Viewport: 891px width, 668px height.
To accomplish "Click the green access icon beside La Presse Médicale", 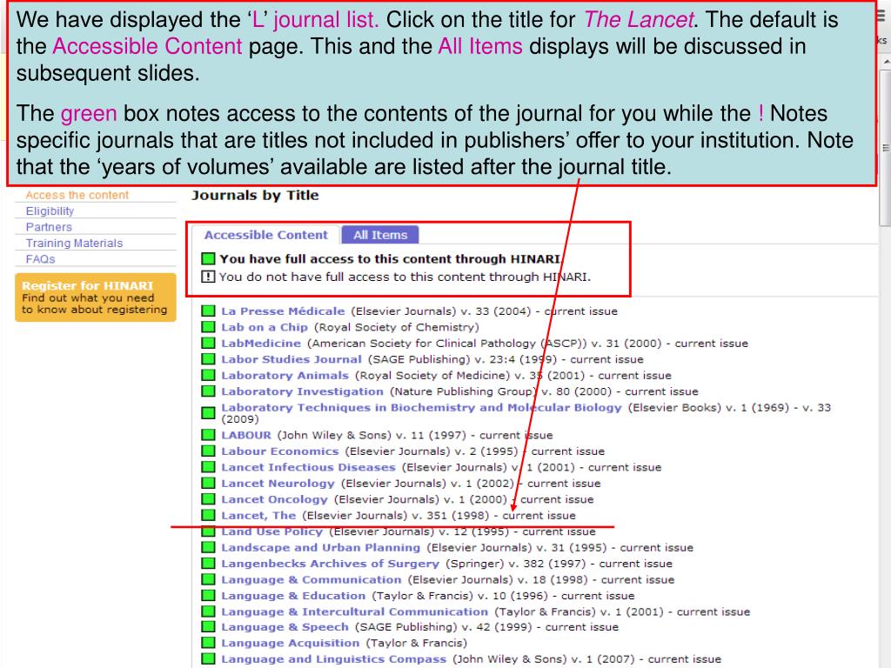I will (x=209, y=311).
